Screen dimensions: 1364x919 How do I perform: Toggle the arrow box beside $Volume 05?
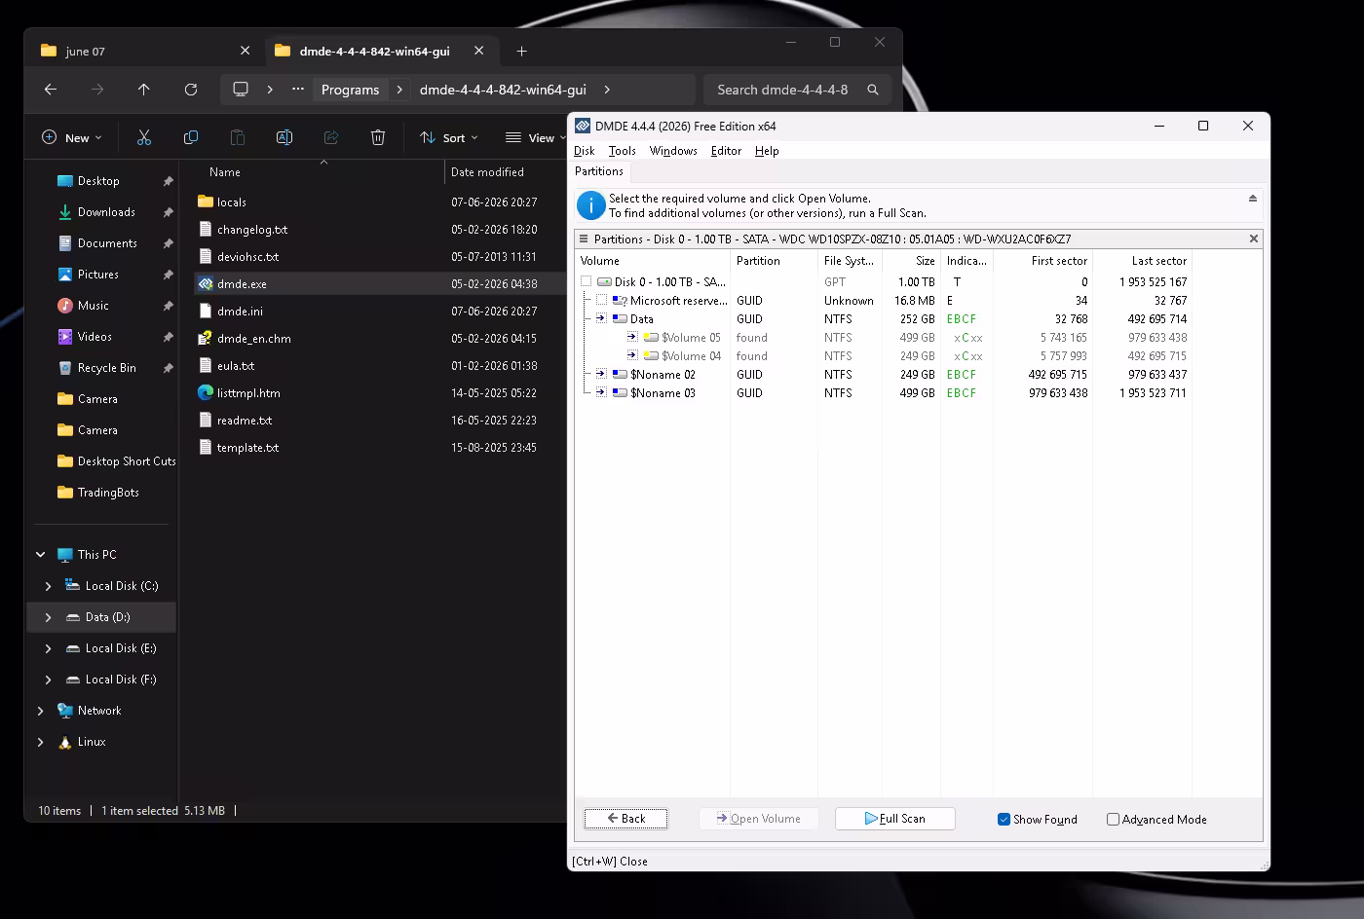[x=632, y=338]
